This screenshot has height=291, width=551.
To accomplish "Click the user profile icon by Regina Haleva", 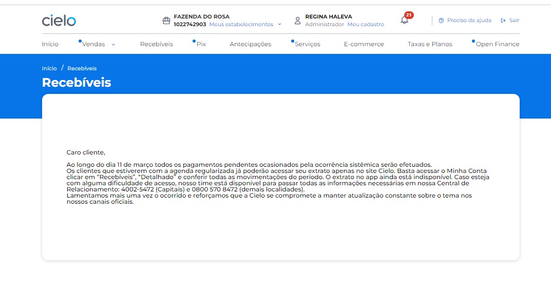I will pos(297,21).
